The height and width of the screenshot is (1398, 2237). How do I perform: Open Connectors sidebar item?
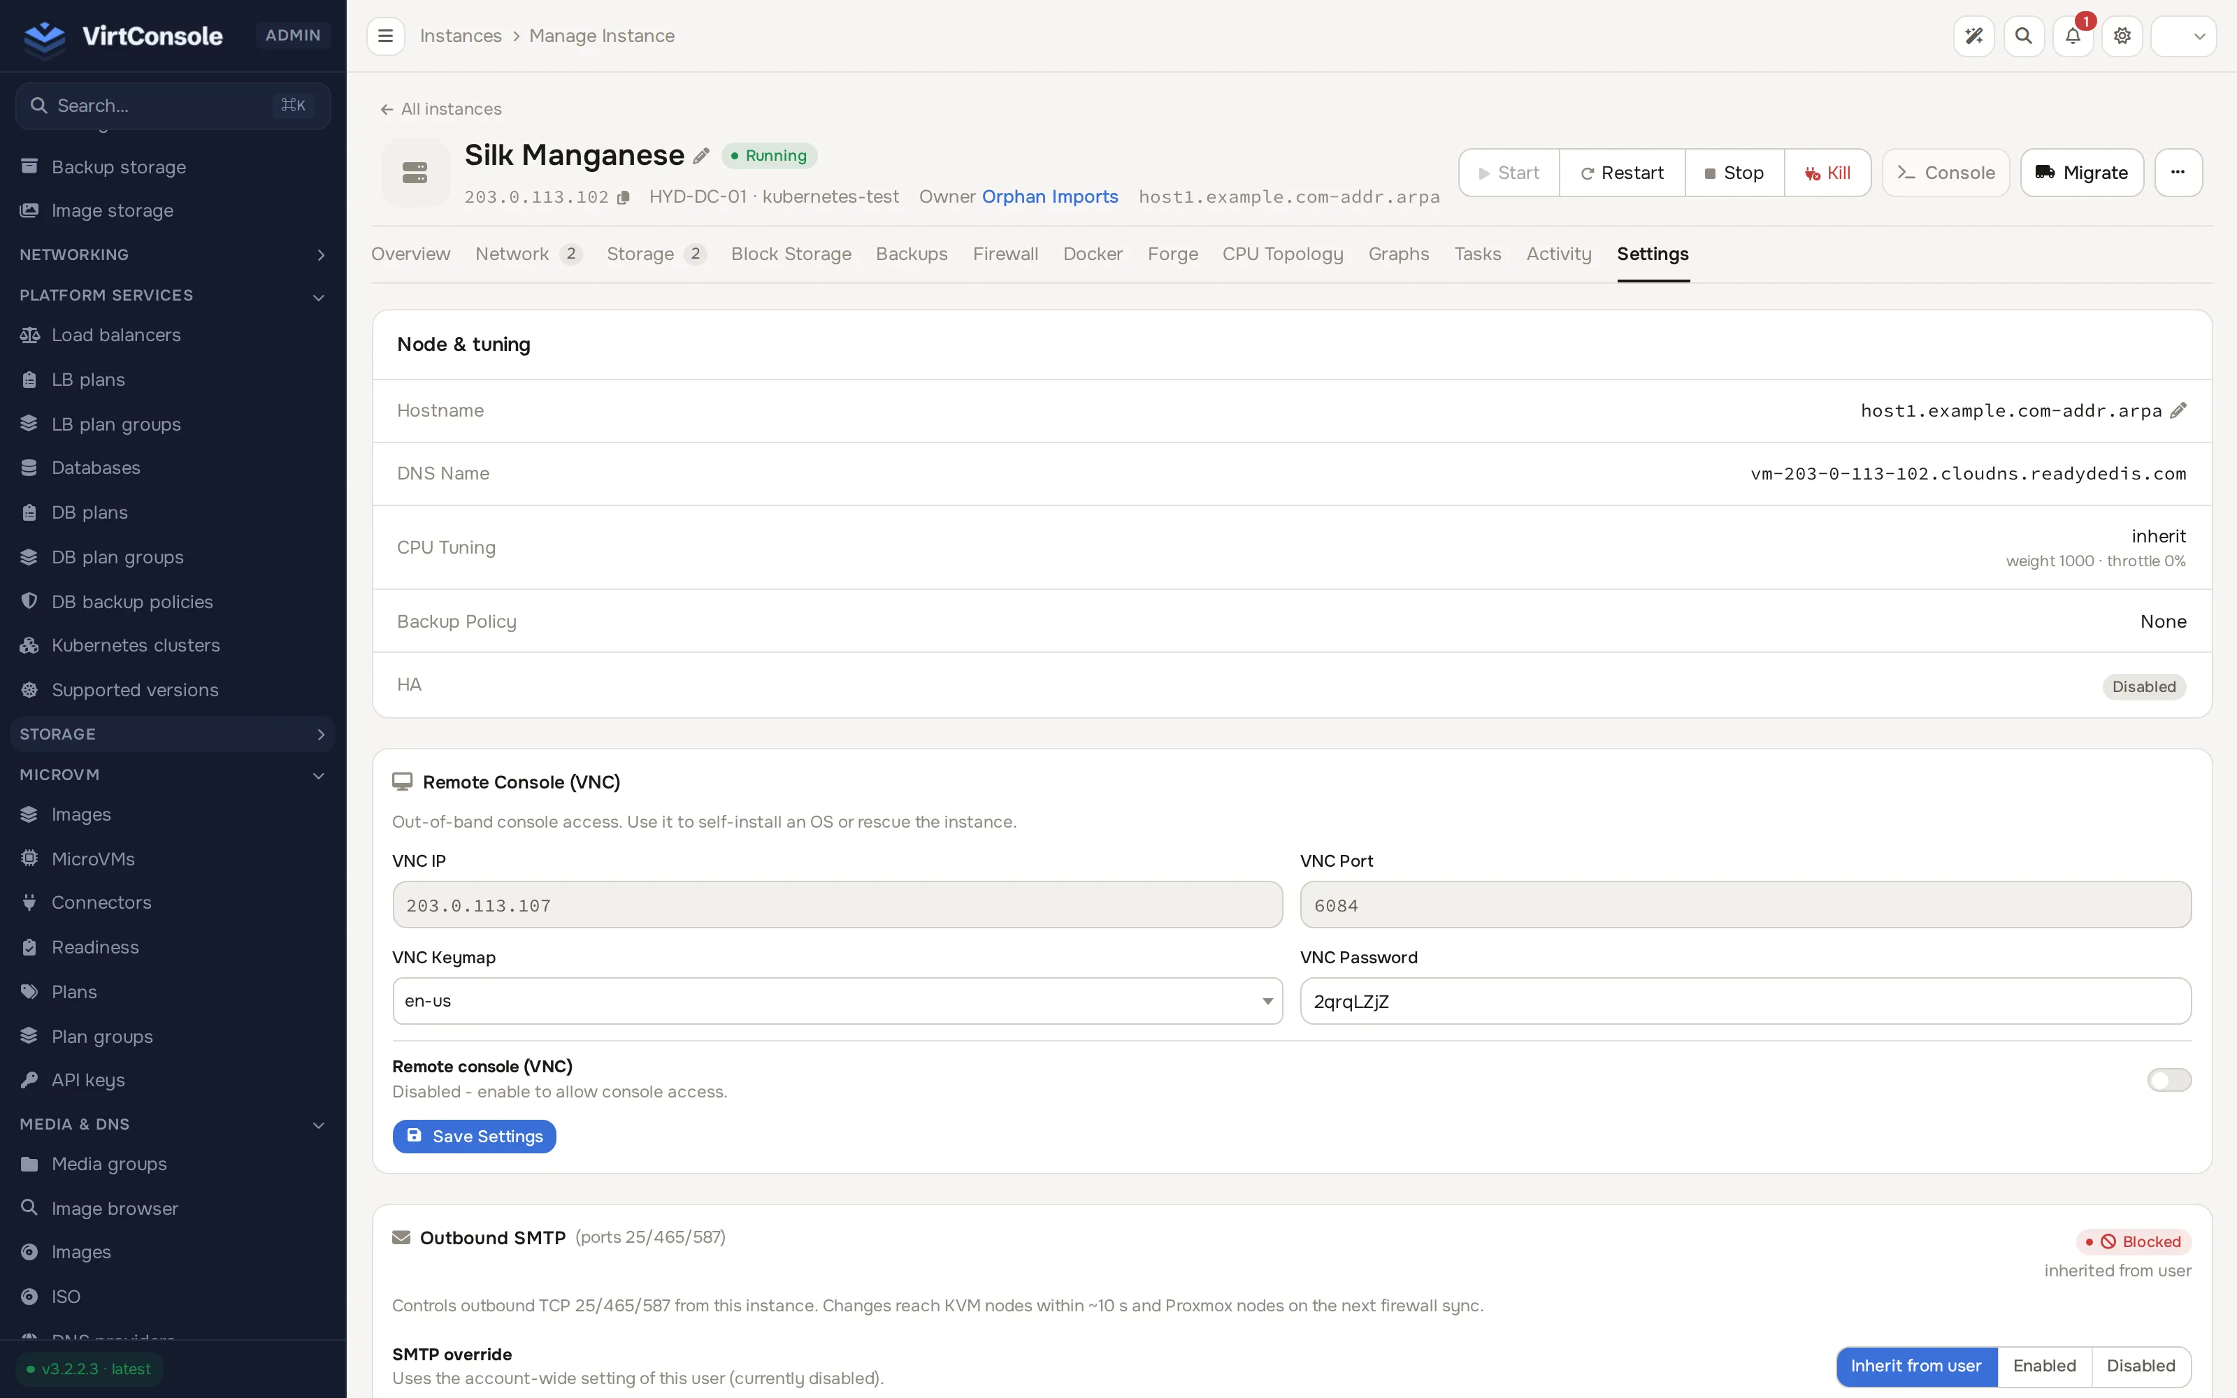coord(101,902)
